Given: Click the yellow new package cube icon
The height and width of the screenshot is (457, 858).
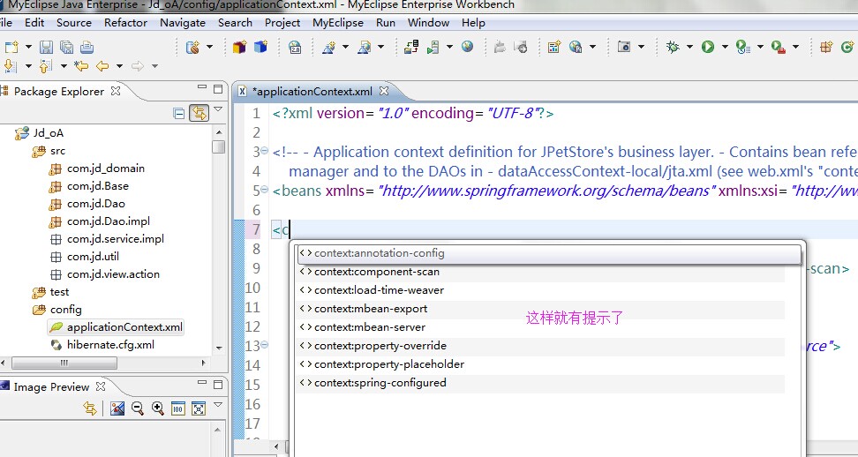Looking at the screenshot, I should (240, 47).
